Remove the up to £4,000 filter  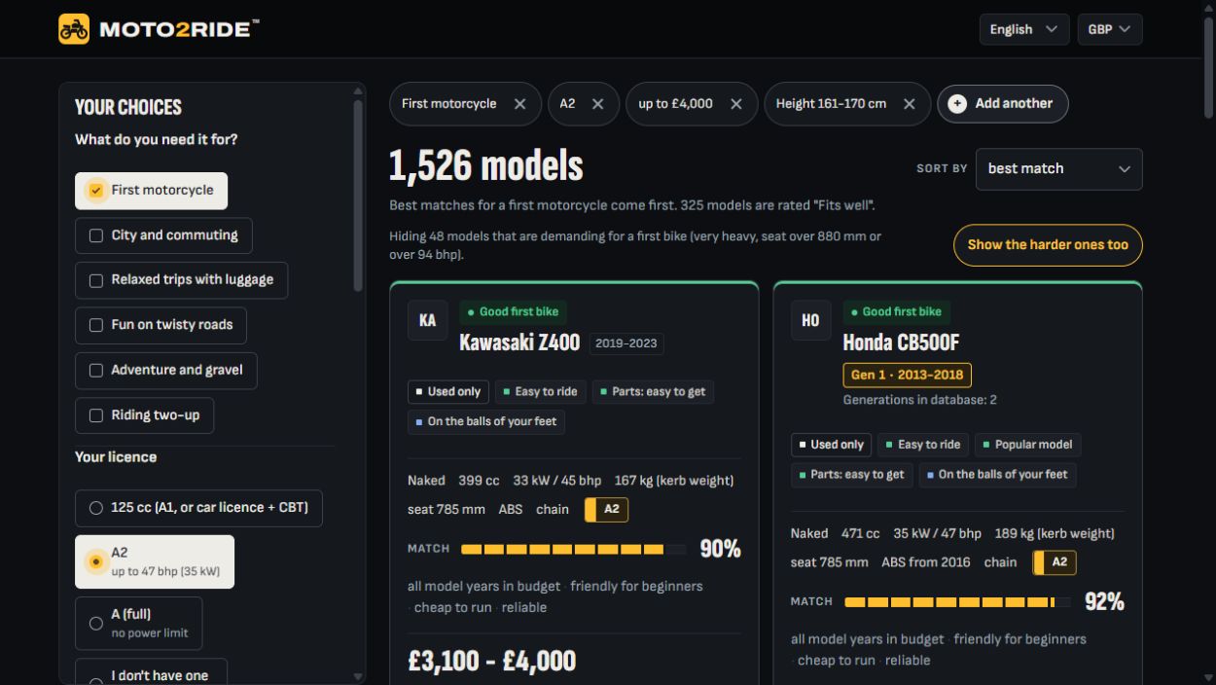point(736,104)
